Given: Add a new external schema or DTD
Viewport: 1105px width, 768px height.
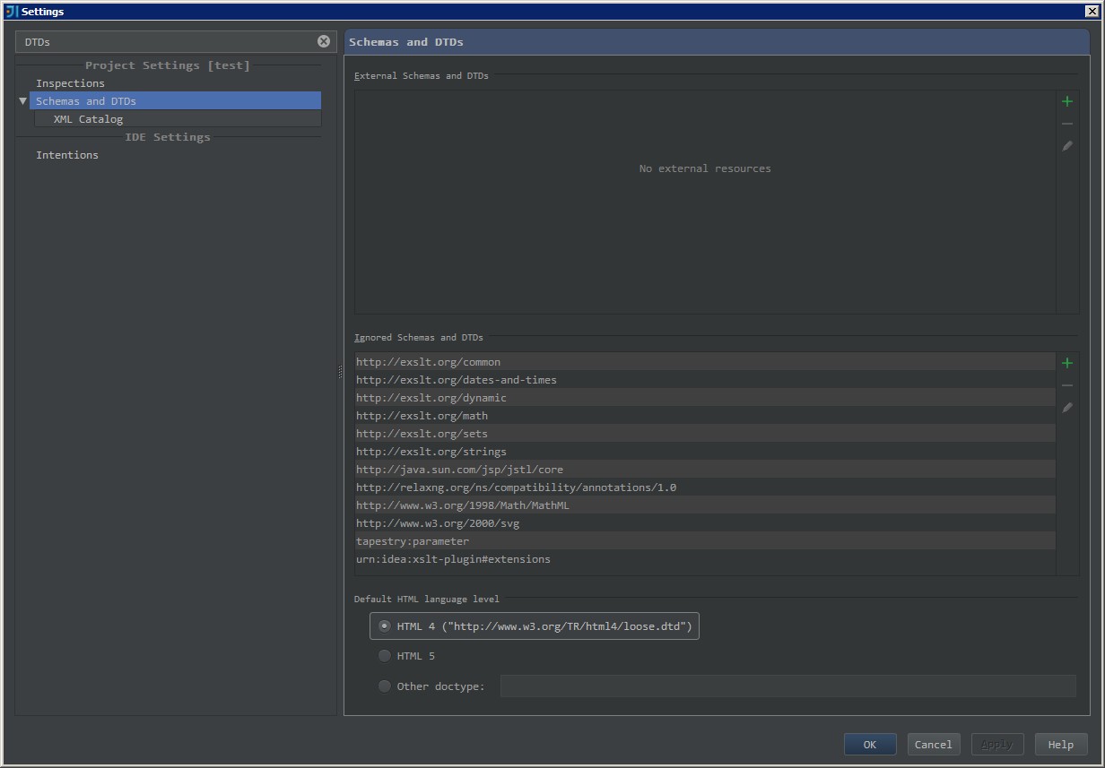Looking at the screenshot, I should [x=1067, y=100].
